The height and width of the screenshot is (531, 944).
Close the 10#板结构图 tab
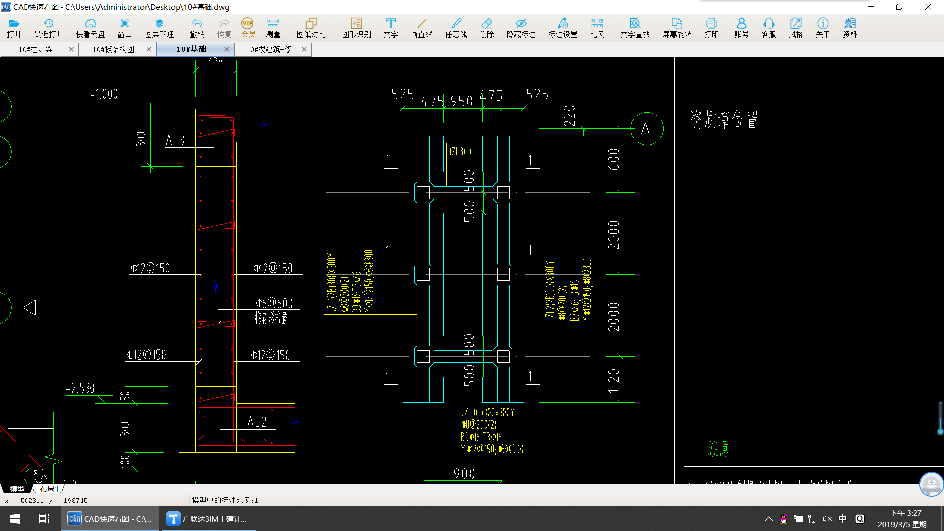(149, 49)
